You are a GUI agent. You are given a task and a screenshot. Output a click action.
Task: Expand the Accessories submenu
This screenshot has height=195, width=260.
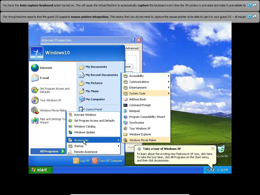click(93, 140)
